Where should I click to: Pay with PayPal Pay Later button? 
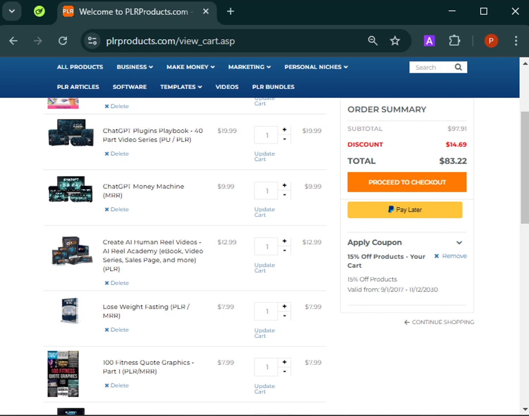(x=405, y=210)
